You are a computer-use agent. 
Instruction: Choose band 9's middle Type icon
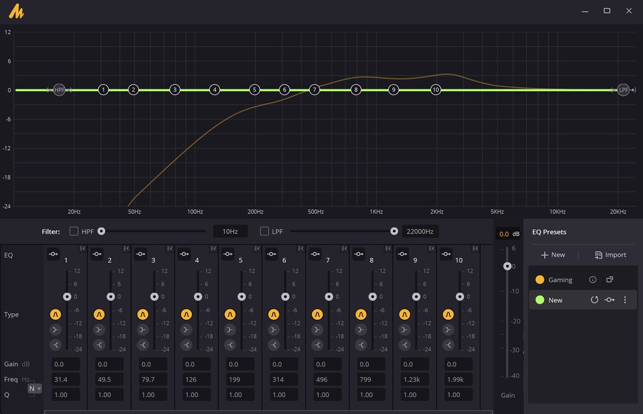404,329
